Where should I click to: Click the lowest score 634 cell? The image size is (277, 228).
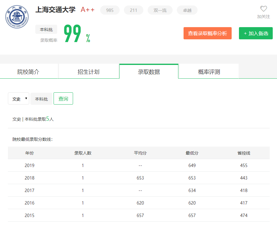click(192, 190)
